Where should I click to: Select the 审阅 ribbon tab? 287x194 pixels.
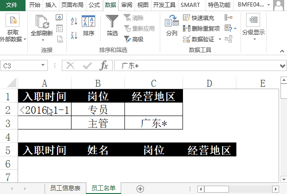tap(127, 5)
